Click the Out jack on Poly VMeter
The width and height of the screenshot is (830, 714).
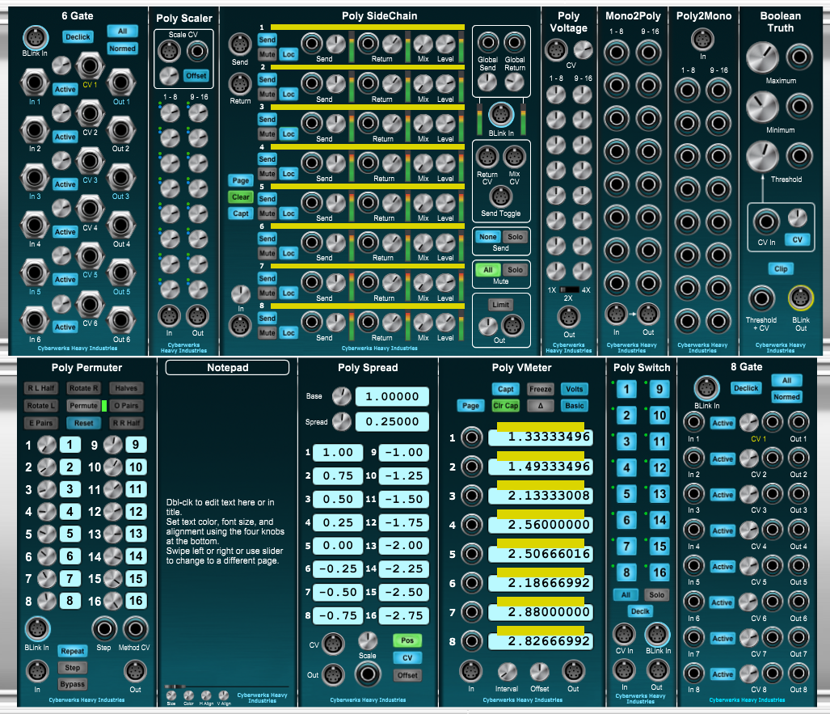(x=573, y=672)
